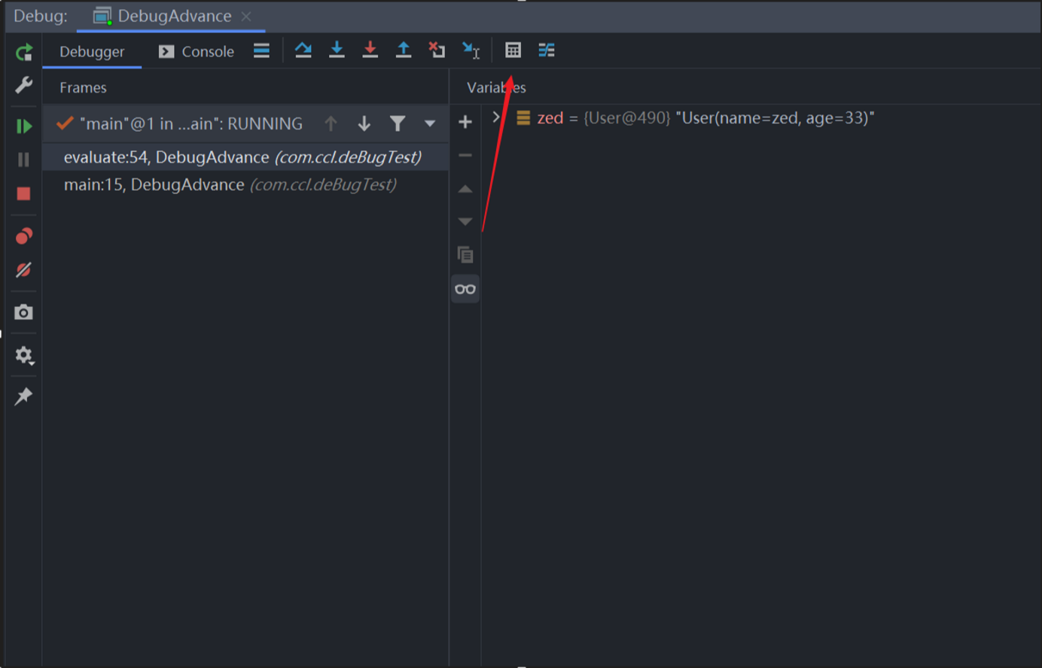Open debugger settings gear dropdown
Viewport: 1042px width, 668px height.
click(x=24, y=355)
